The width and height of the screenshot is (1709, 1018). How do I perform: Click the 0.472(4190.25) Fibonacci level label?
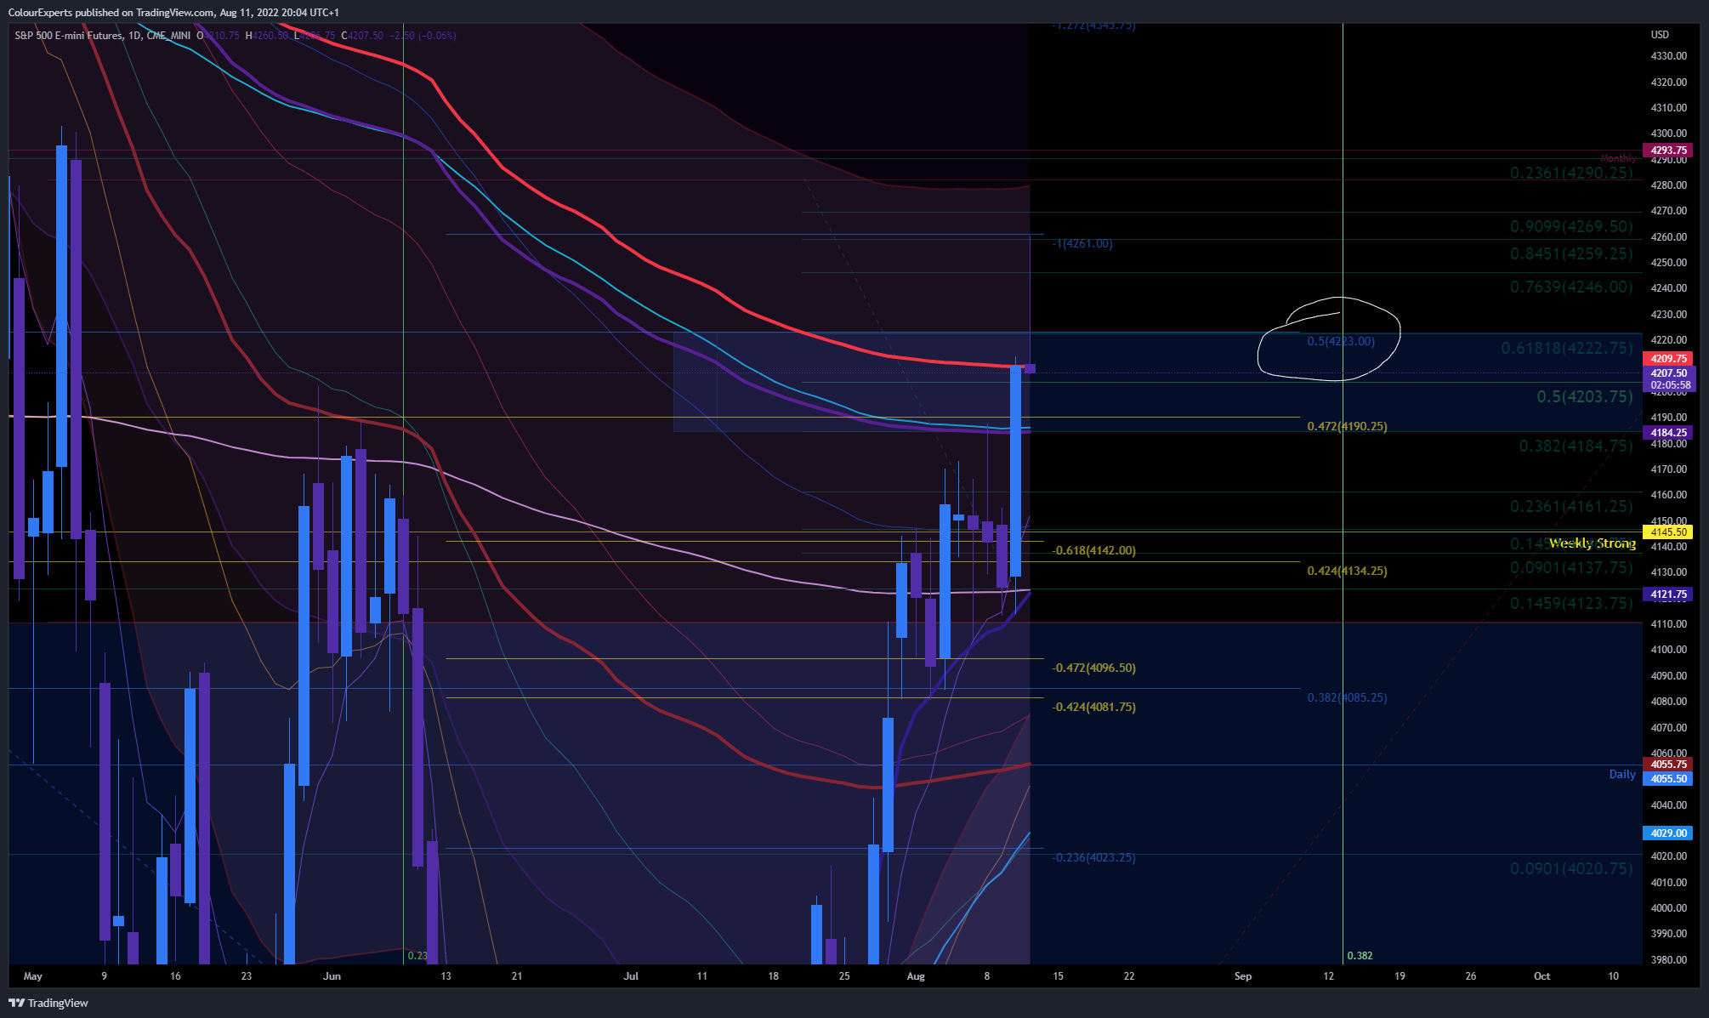[1346, 426]
